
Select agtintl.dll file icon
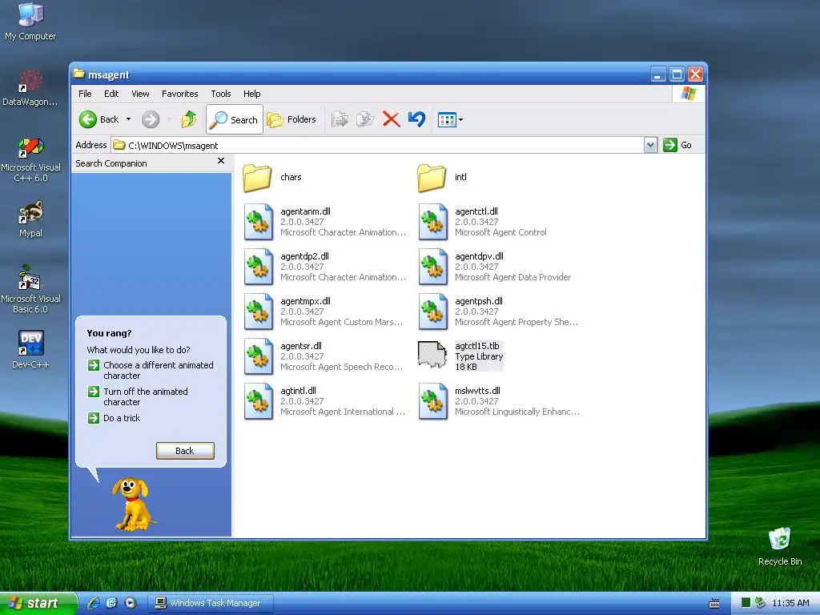tap(259, 402)
